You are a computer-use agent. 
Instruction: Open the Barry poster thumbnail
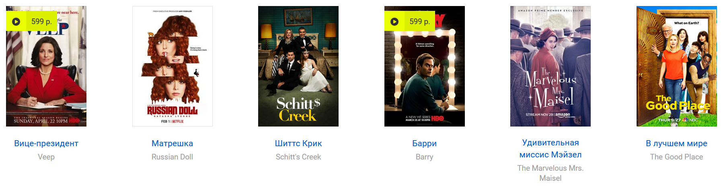(425, 66)
